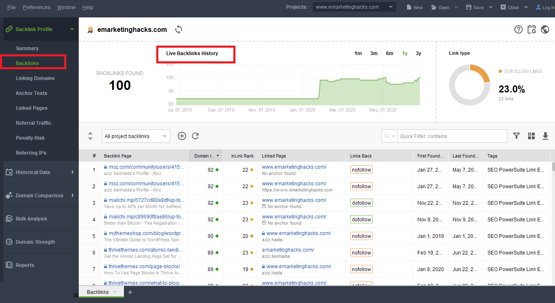
Task: Sort by the Domain InLink Rank column
Action: [x=205, y=156]
